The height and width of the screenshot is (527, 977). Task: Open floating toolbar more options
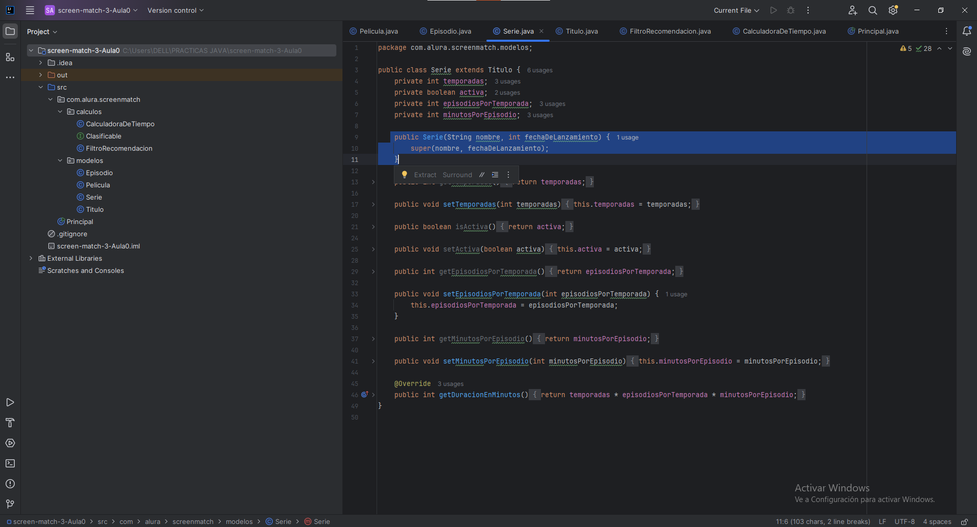(508, 175)
